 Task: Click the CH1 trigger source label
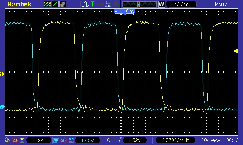tap(111, 140)
